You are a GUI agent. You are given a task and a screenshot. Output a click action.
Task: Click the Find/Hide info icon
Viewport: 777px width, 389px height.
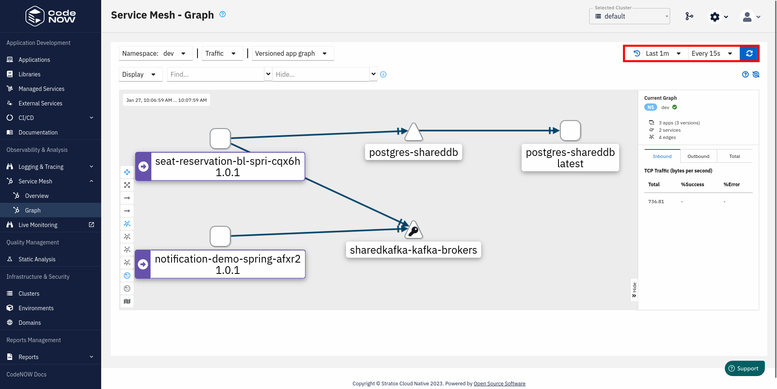pyautogui.click(x=383, y=74)
